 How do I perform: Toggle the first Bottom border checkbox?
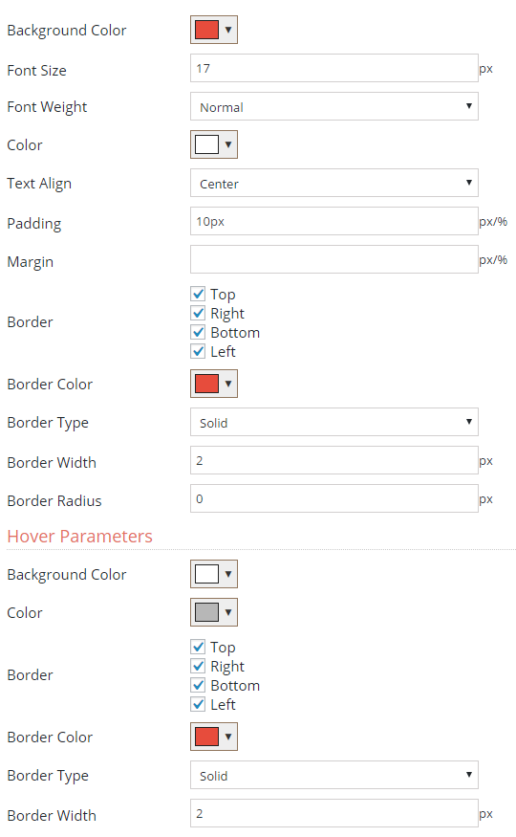click(x=198, y=332)
